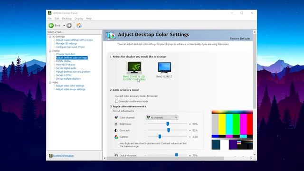This screenshot has height=171, width=304.
Task: Select Adjust video color settings
Action: coord(70,85)
